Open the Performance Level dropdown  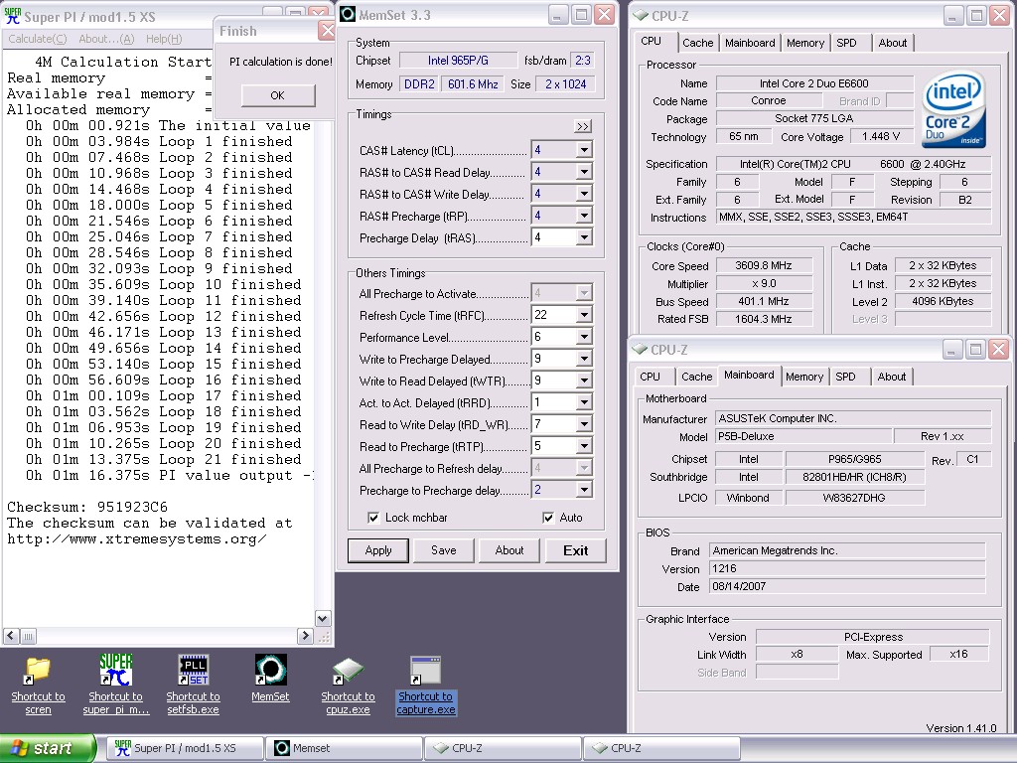pos(584,337)
